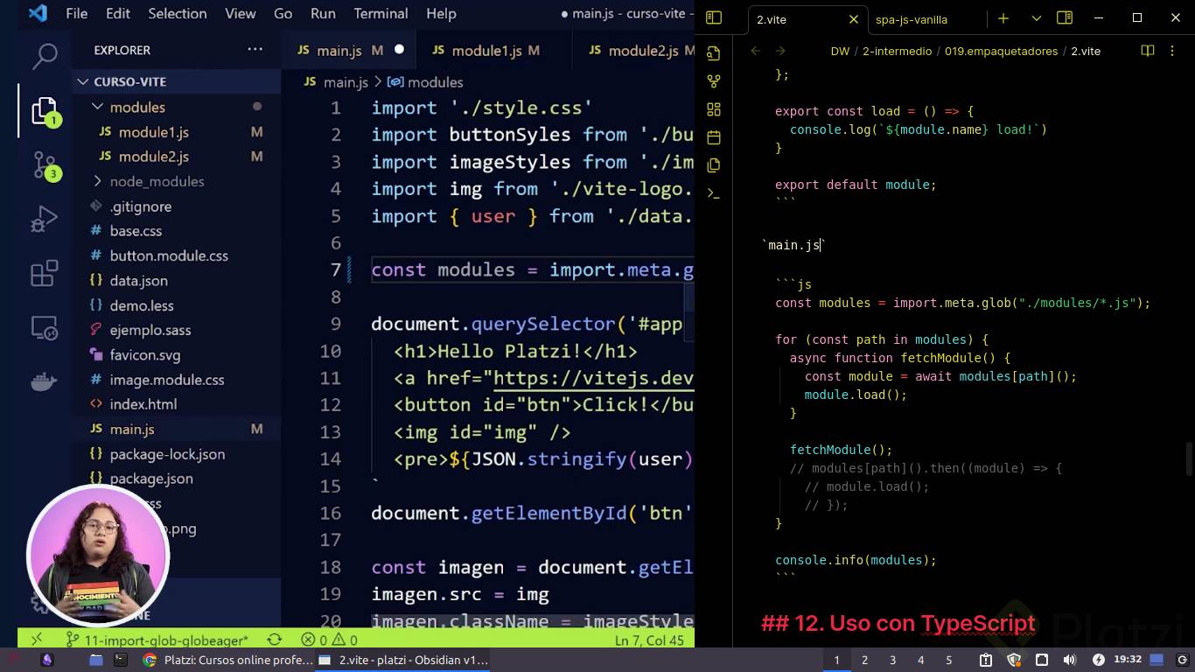Open a new tab in Obsidian
1195x672 pixels.
point(1003,18)
